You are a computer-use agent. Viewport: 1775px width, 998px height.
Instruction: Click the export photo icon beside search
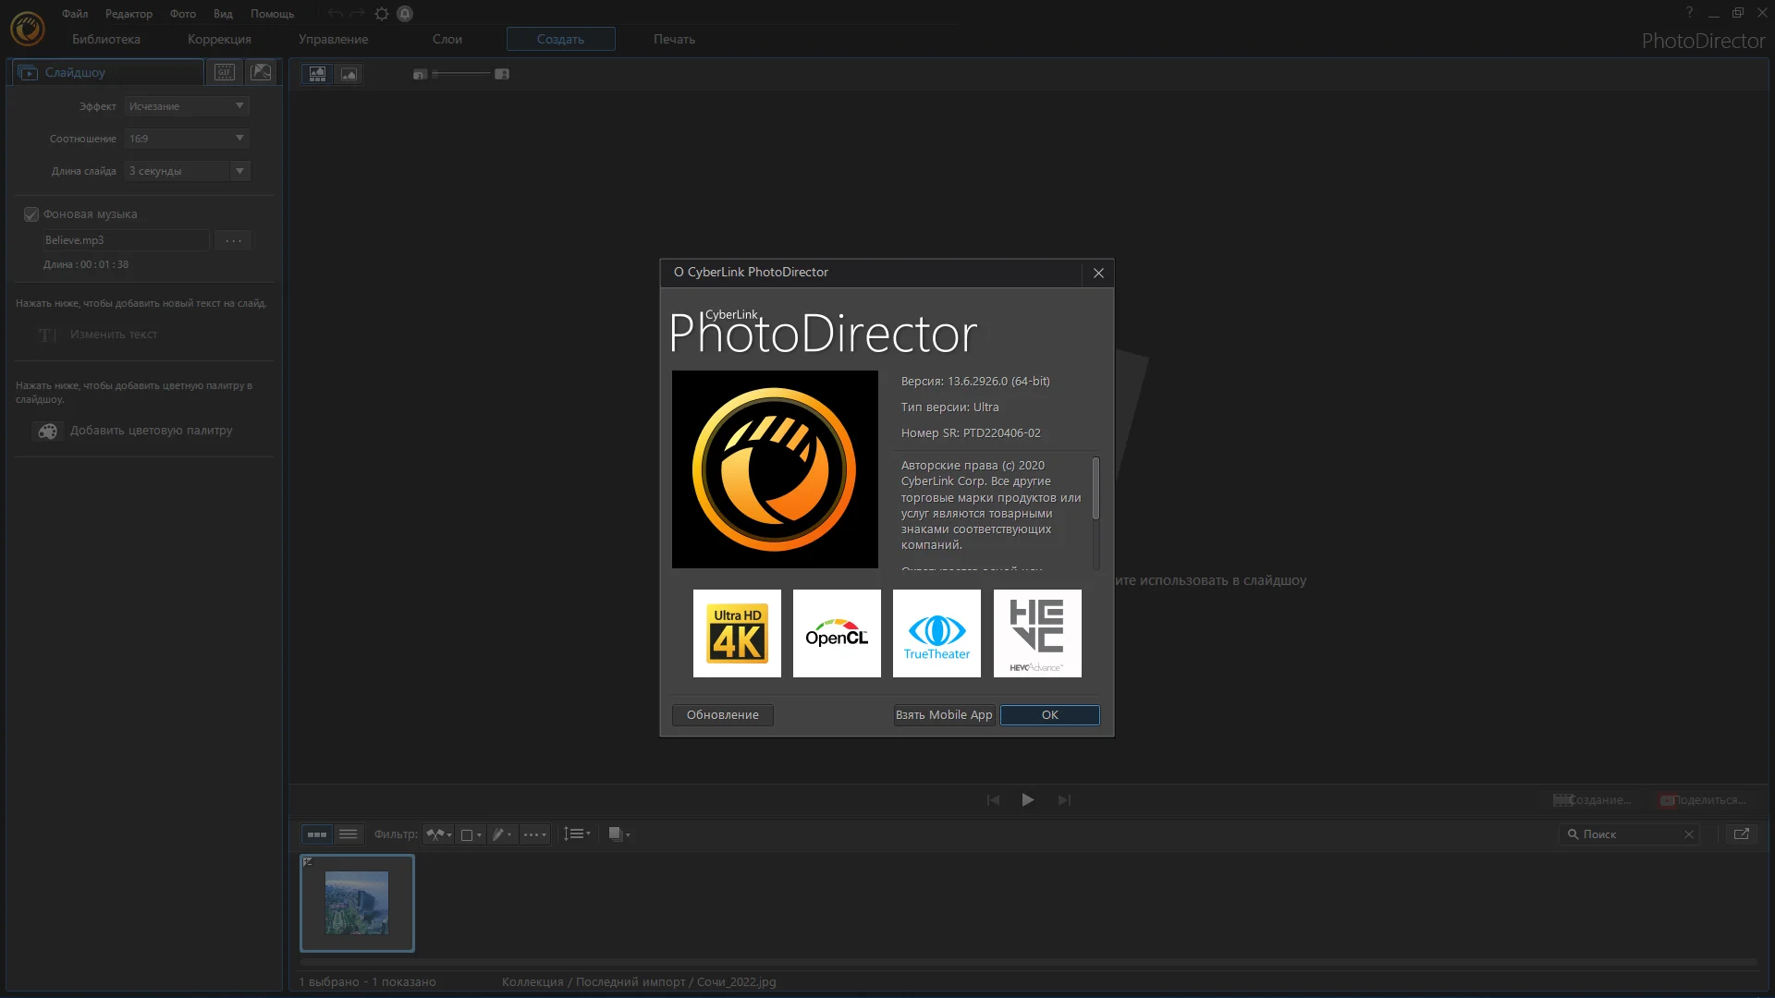click(1742, 834)
